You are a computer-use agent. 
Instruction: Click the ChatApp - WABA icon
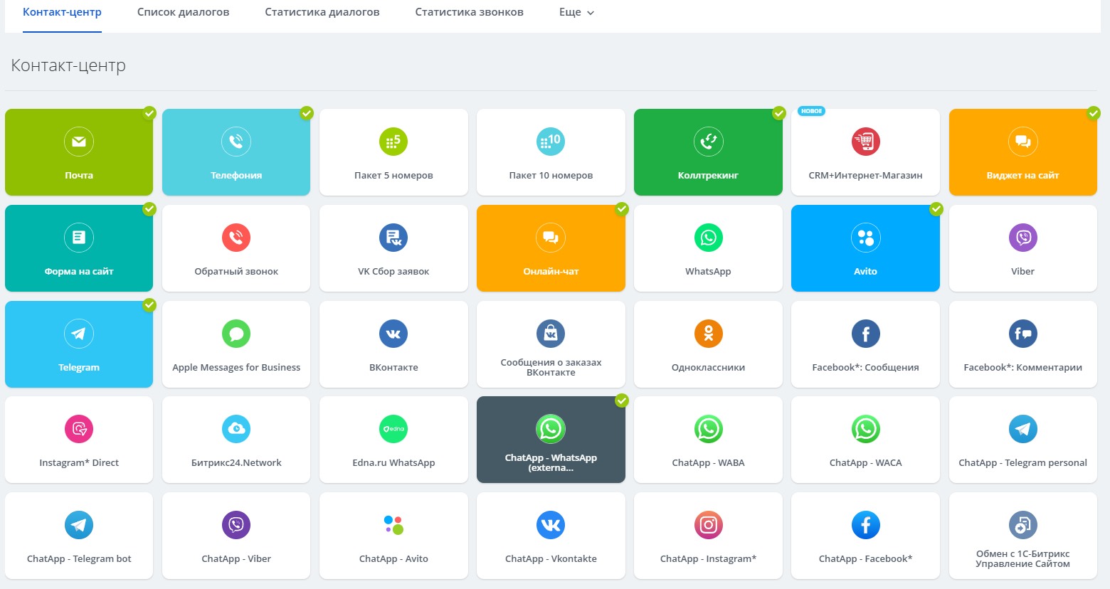click(708, 429)
